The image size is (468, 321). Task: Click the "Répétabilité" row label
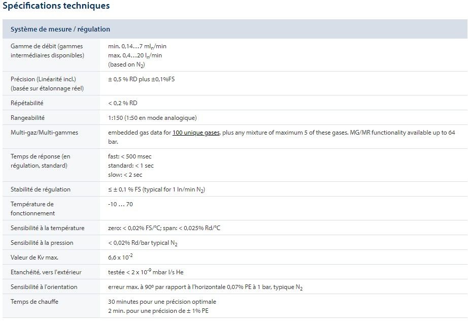[x=27, y=103]
